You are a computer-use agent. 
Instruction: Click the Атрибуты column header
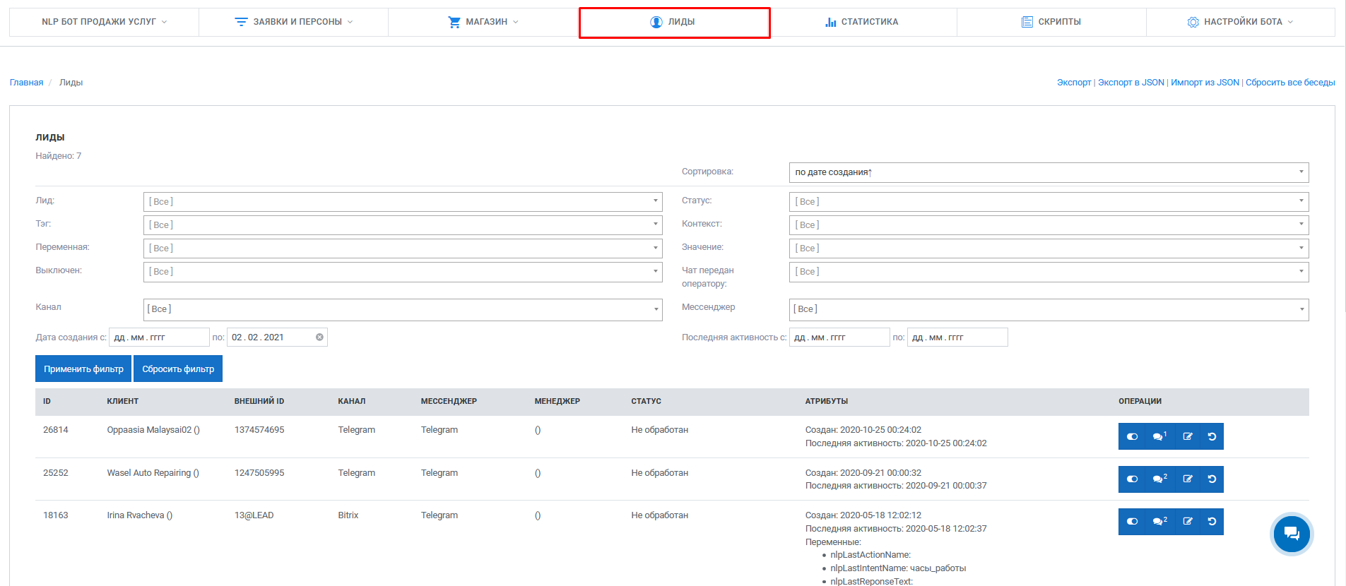[827, 401]
